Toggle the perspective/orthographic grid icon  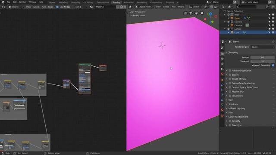185,13
